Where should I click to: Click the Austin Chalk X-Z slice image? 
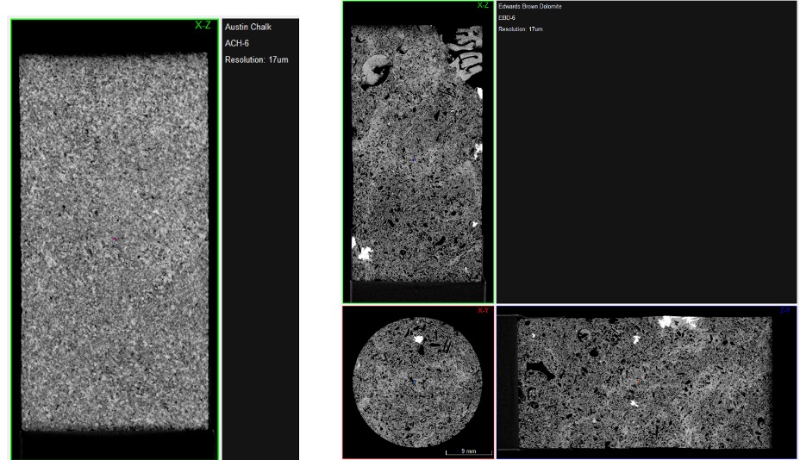115,241
